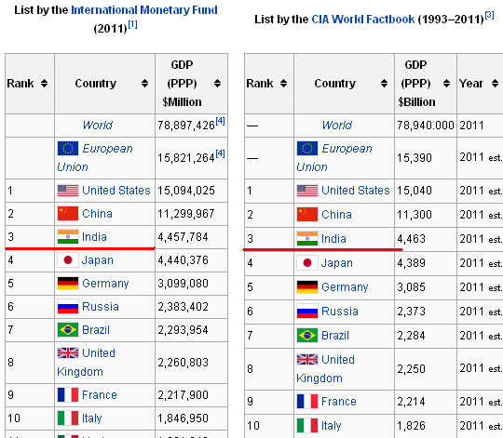
Task: Sort IMF table by Country column
Action: click(144, 84)
